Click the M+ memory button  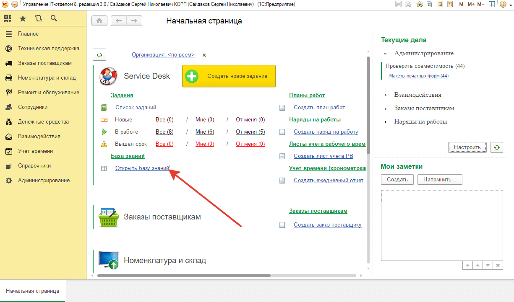click(471, 4)
